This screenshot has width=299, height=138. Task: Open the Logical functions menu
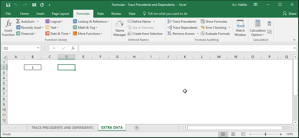coord(54,22)
